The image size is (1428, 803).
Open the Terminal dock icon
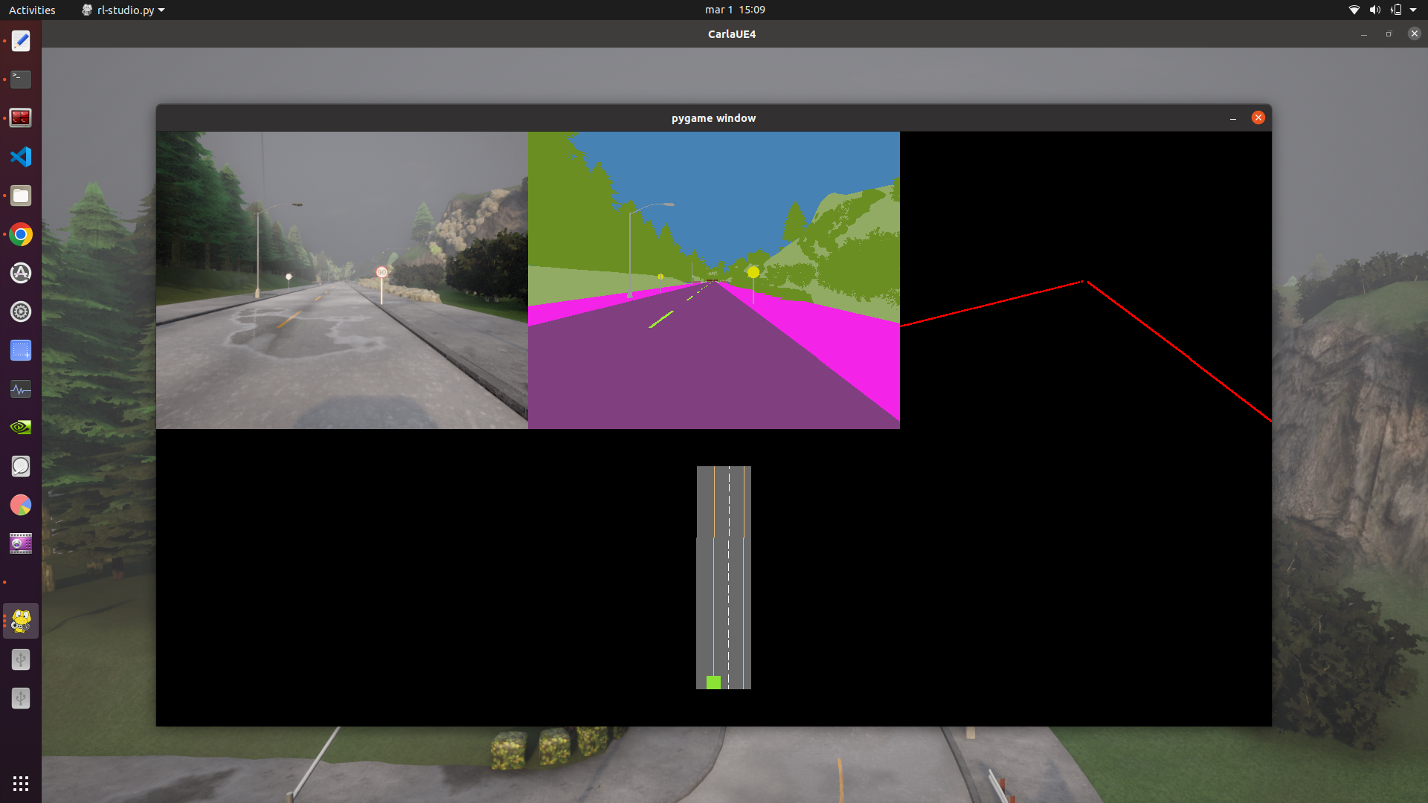[21, 79]
